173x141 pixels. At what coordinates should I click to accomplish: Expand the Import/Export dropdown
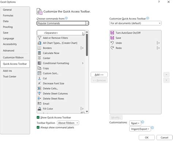(x=140, y=129)
